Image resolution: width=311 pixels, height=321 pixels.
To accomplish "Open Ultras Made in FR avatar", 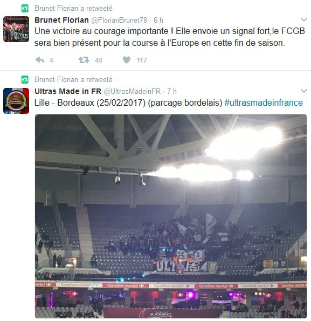I will point(16,101).
